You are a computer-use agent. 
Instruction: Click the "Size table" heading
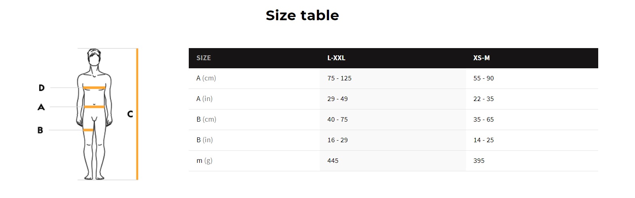(302, 15)
